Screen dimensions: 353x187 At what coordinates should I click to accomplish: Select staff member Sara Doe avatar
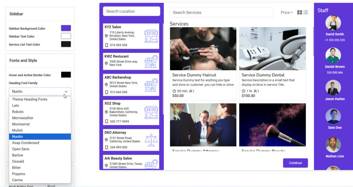pos(333,116)
